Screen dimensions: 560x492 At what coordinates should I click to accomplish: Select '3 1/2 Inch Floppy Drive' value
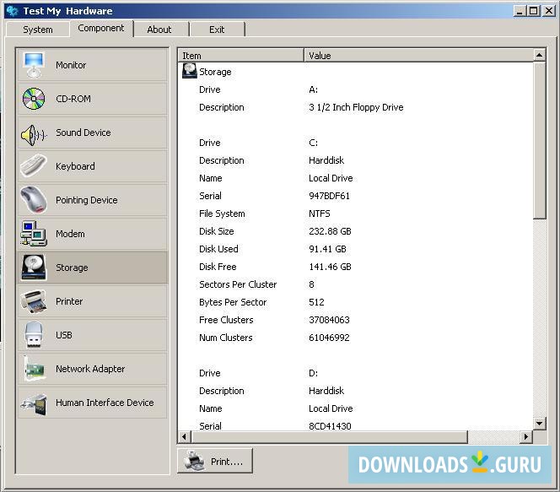point(356,107)
